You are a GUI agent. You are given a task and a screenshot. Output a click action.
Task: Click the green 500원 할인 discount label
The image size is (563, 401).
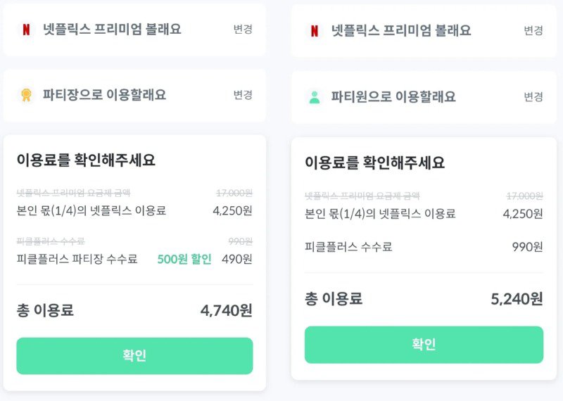pos(184,259)
